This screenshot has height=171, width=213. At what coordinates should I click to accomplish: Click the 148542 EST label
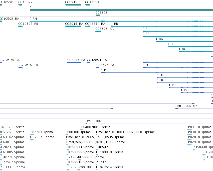102,147
